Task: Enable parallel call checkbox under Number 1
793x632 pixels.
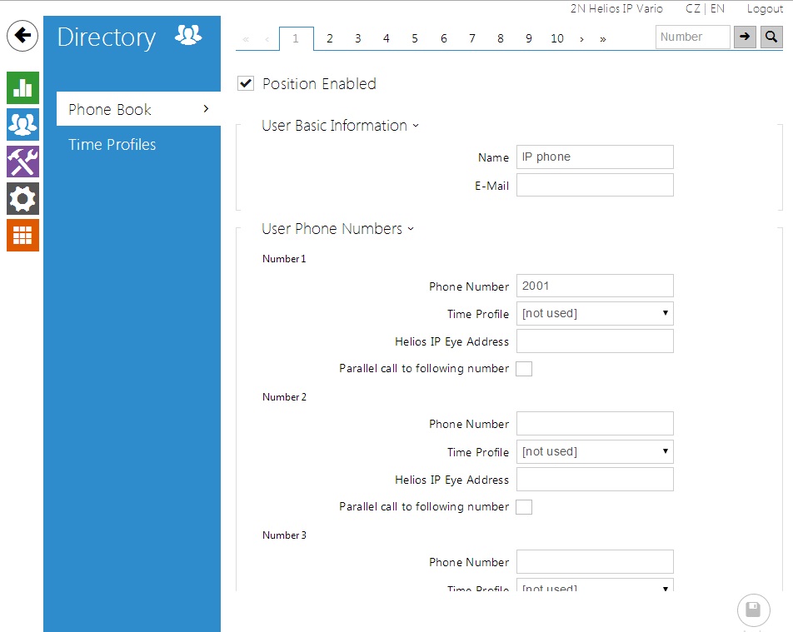Action: [x=524, y=369]
